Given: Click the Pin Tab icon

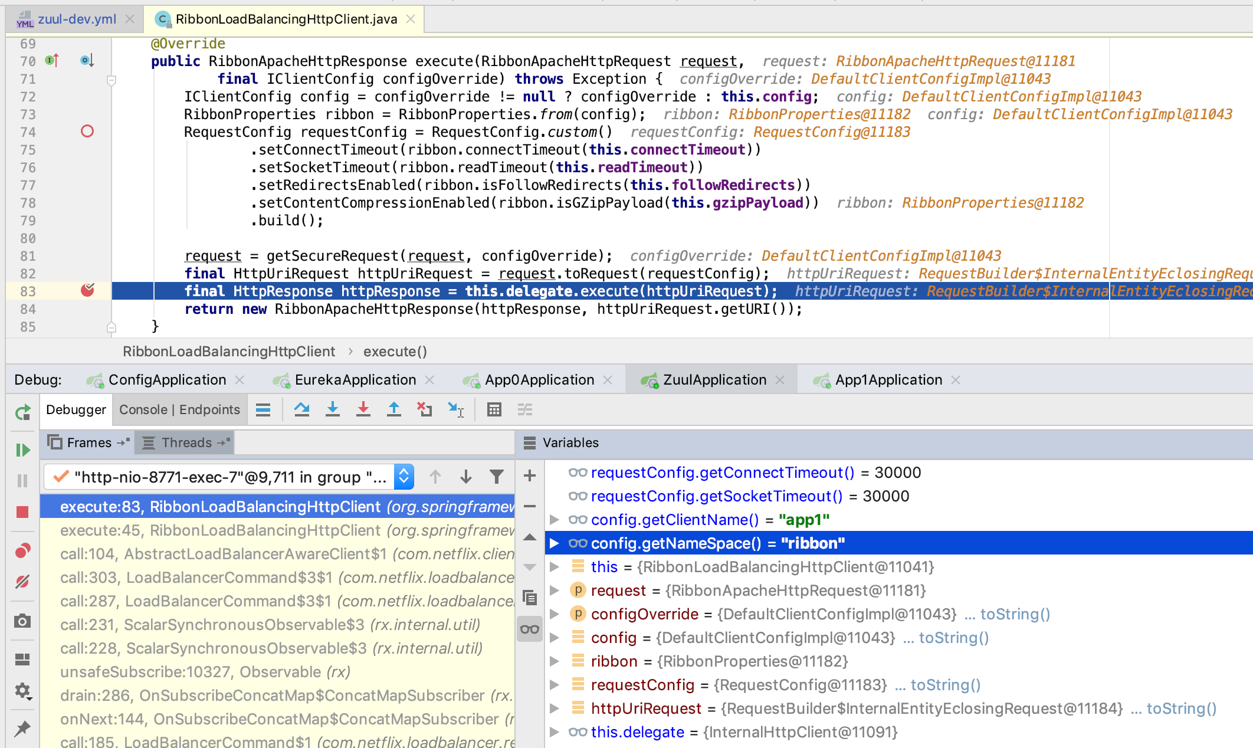Looking at the screenshot, I should 22,729.
